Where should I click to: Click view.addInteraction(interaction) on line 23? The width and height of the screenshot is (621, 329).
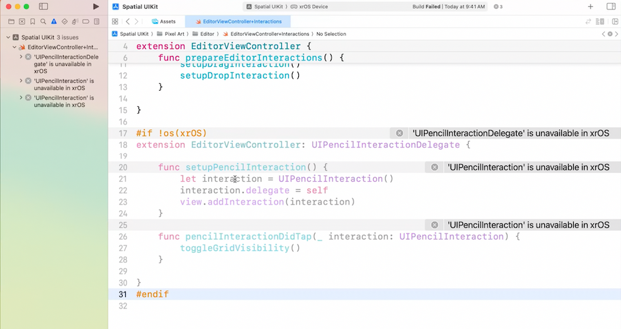267,202
